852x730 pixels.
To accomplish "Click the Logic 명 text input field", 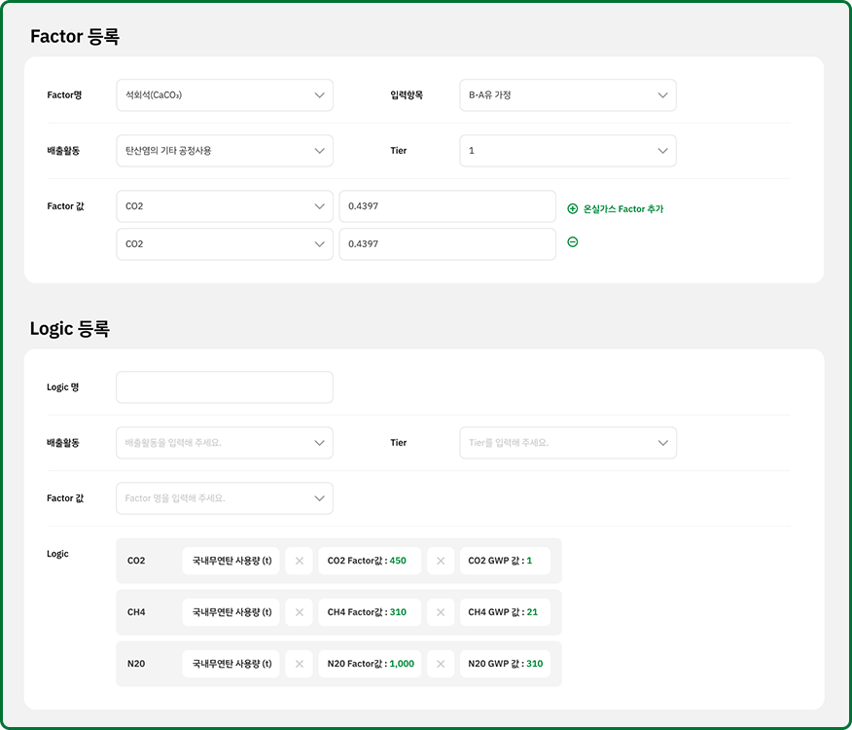I will (224, 387).
